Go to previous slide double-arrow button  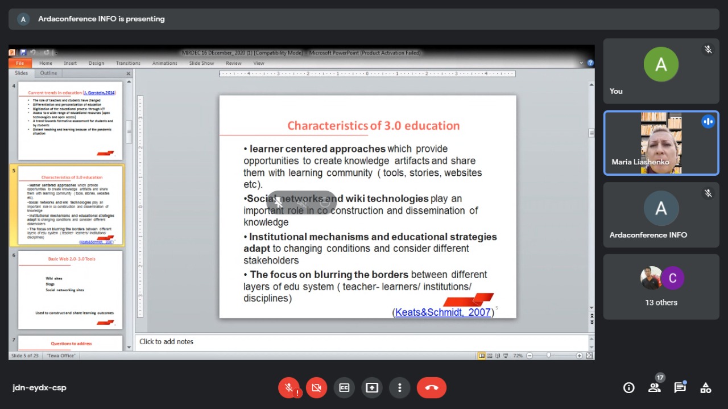[x=591, y=315]
